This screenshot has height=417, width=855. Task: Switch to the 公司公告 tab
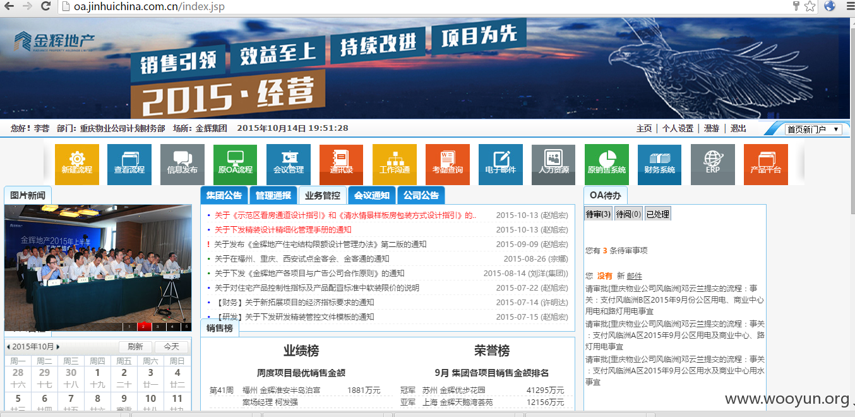coord(421,195)
